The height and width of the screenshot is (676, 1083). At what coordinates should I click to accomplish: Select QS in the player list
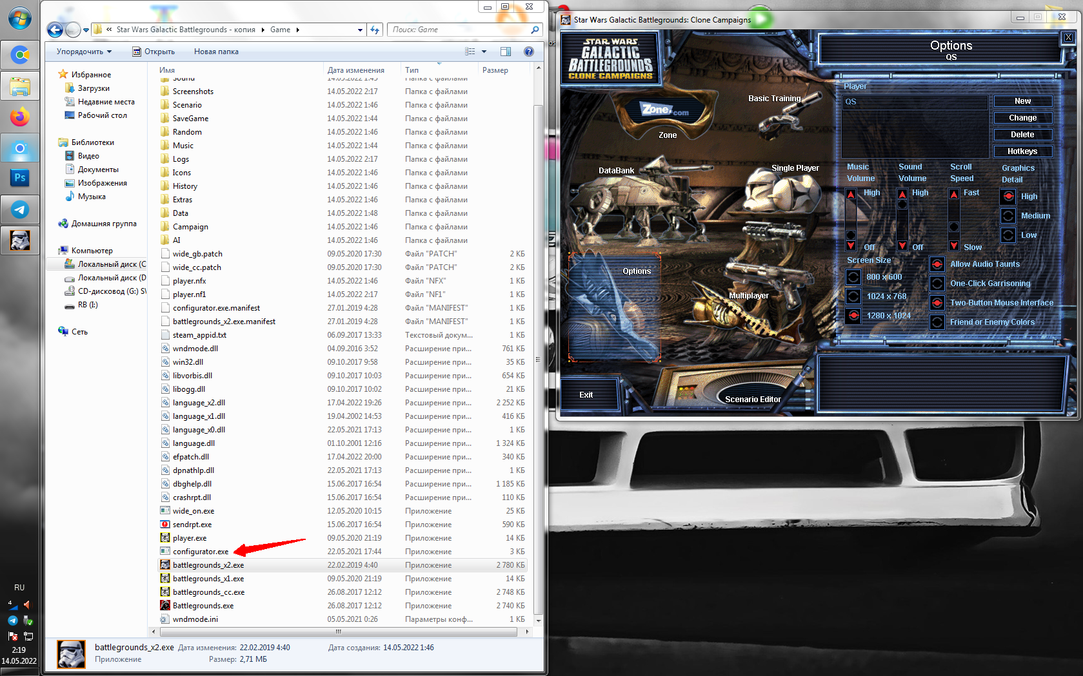point(915,102)
